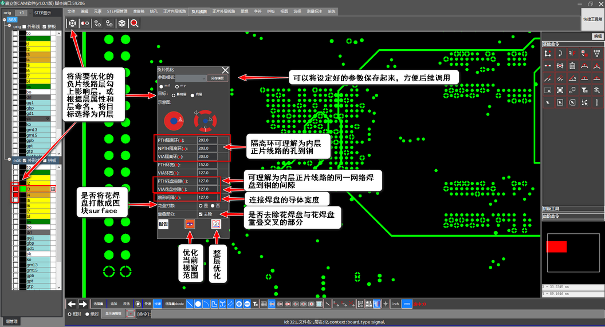The image size is (605, 327).
Task: Close the 负片优化 dialog
Action: [225, 70]
